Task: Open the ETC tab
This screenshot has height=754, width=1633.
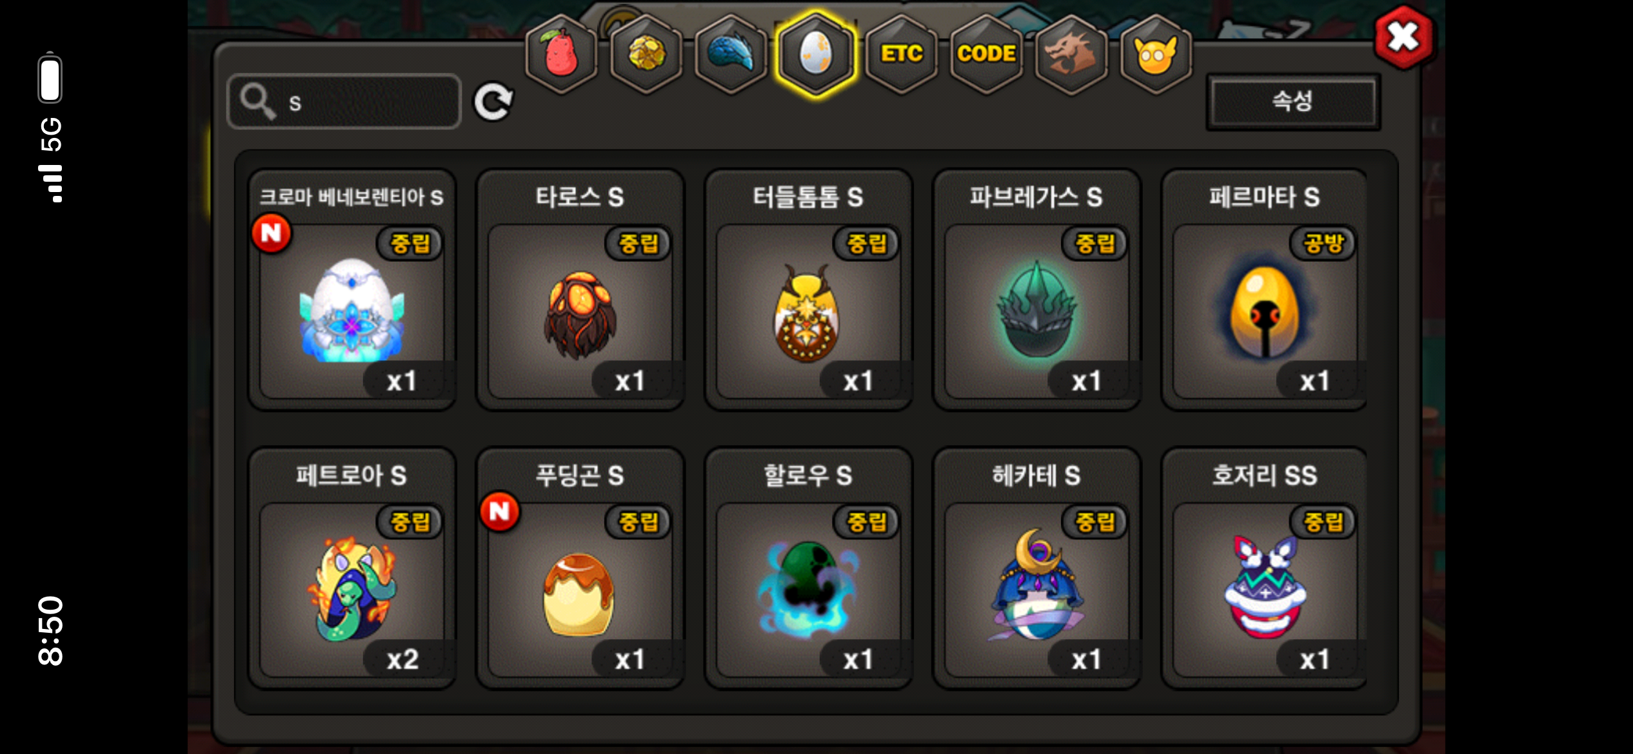Action: coord(902,54)
